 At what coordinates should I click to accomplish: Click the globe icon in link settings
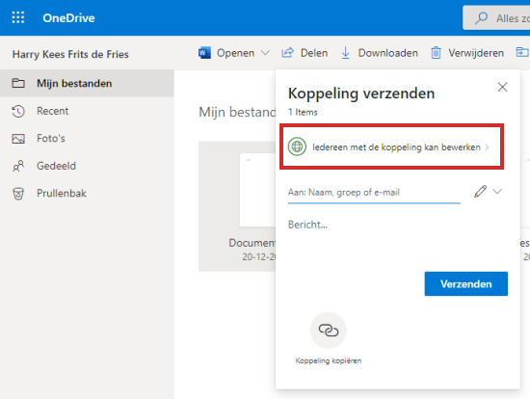[297, 146]
